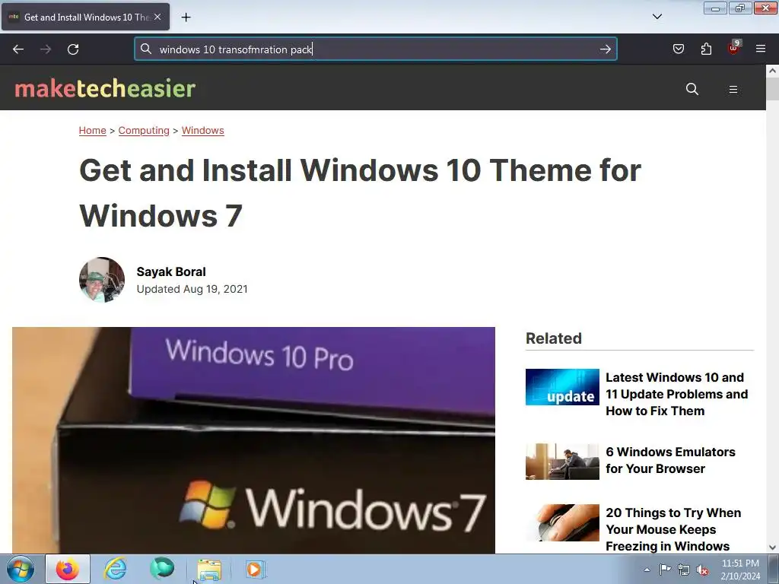Click the Windows 10 Pro featured image
779x584 pixels.
point(253,440)
